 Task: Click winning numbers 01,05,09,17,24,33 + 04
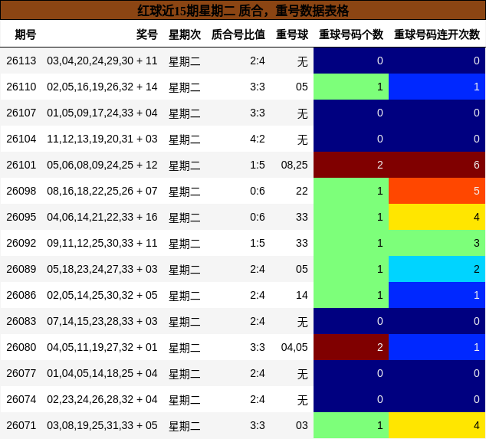102,113
